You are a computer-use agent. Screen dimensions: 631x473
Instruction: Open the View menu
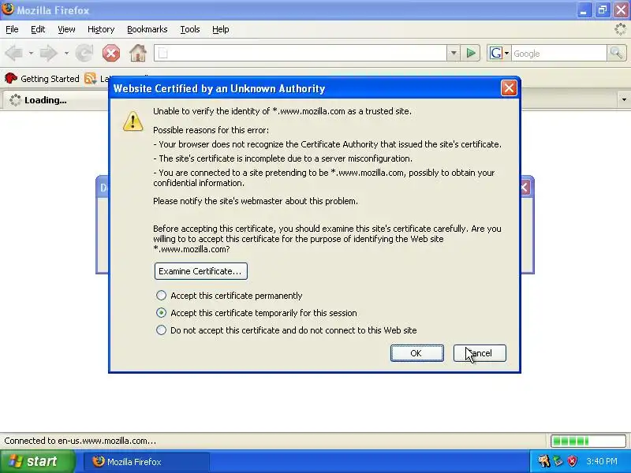point(66,29)
